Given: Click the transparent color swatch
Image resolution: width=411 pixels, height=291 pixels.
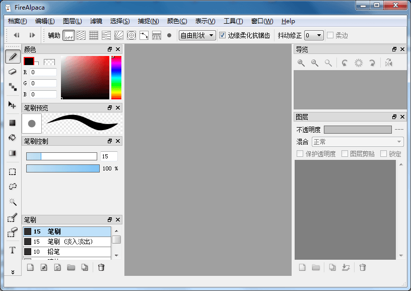Looking at the screenshot, I should (49, 62).
